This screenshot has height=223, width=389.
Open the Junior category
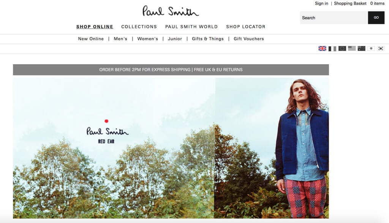coord(175,39)
